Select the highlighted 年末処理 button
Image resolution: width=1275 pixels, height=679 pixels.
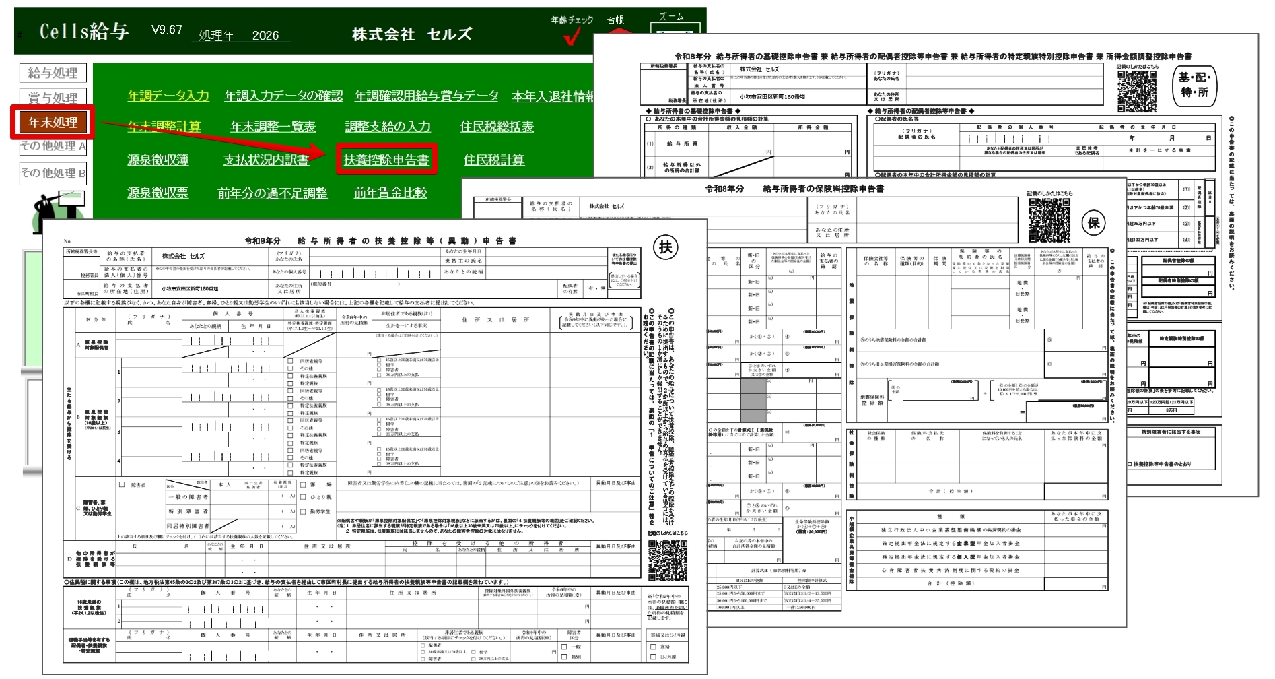tap(53, 122)
